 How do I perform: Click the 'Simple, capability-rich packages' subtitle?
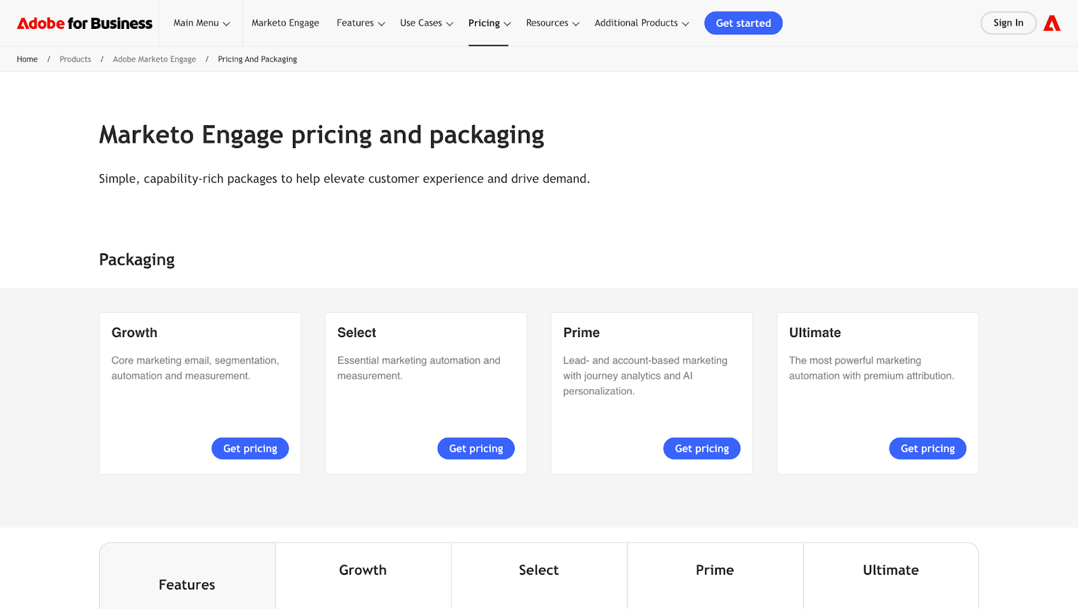click(x=344, y=179)
